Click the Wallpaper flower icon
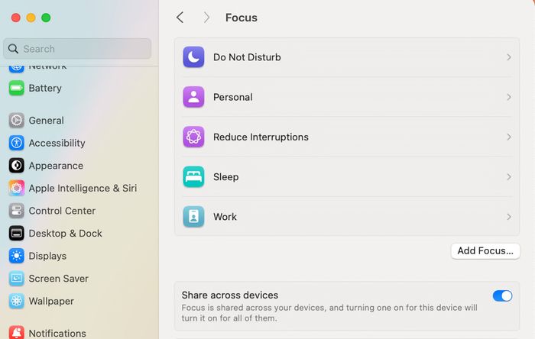Image resolution: width=535 pixels, height=339 pixels. click(x=16, y=301)
